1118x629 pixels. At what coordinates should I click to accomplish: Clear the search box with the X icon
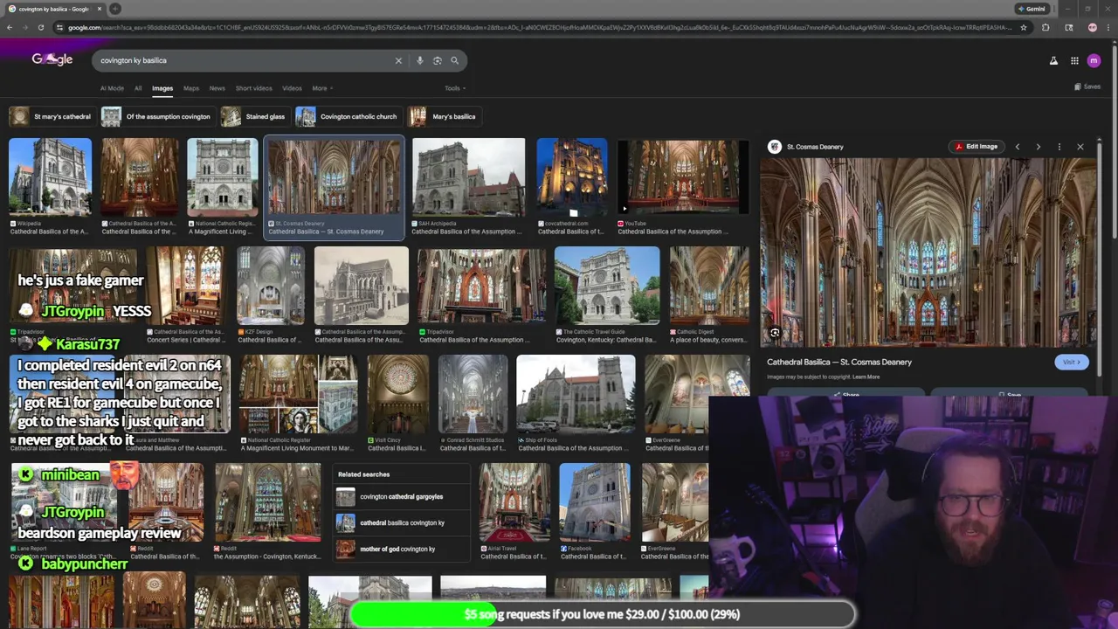pyautogui.click(x=398, y=60)
